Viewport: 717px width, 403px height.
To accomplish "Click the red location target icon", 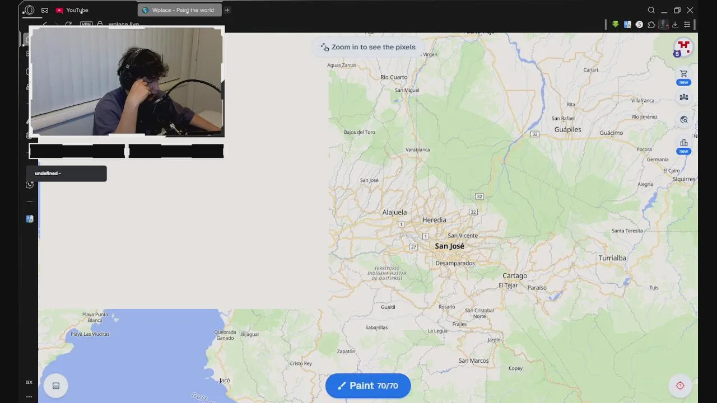I will (x=680, y=386).
